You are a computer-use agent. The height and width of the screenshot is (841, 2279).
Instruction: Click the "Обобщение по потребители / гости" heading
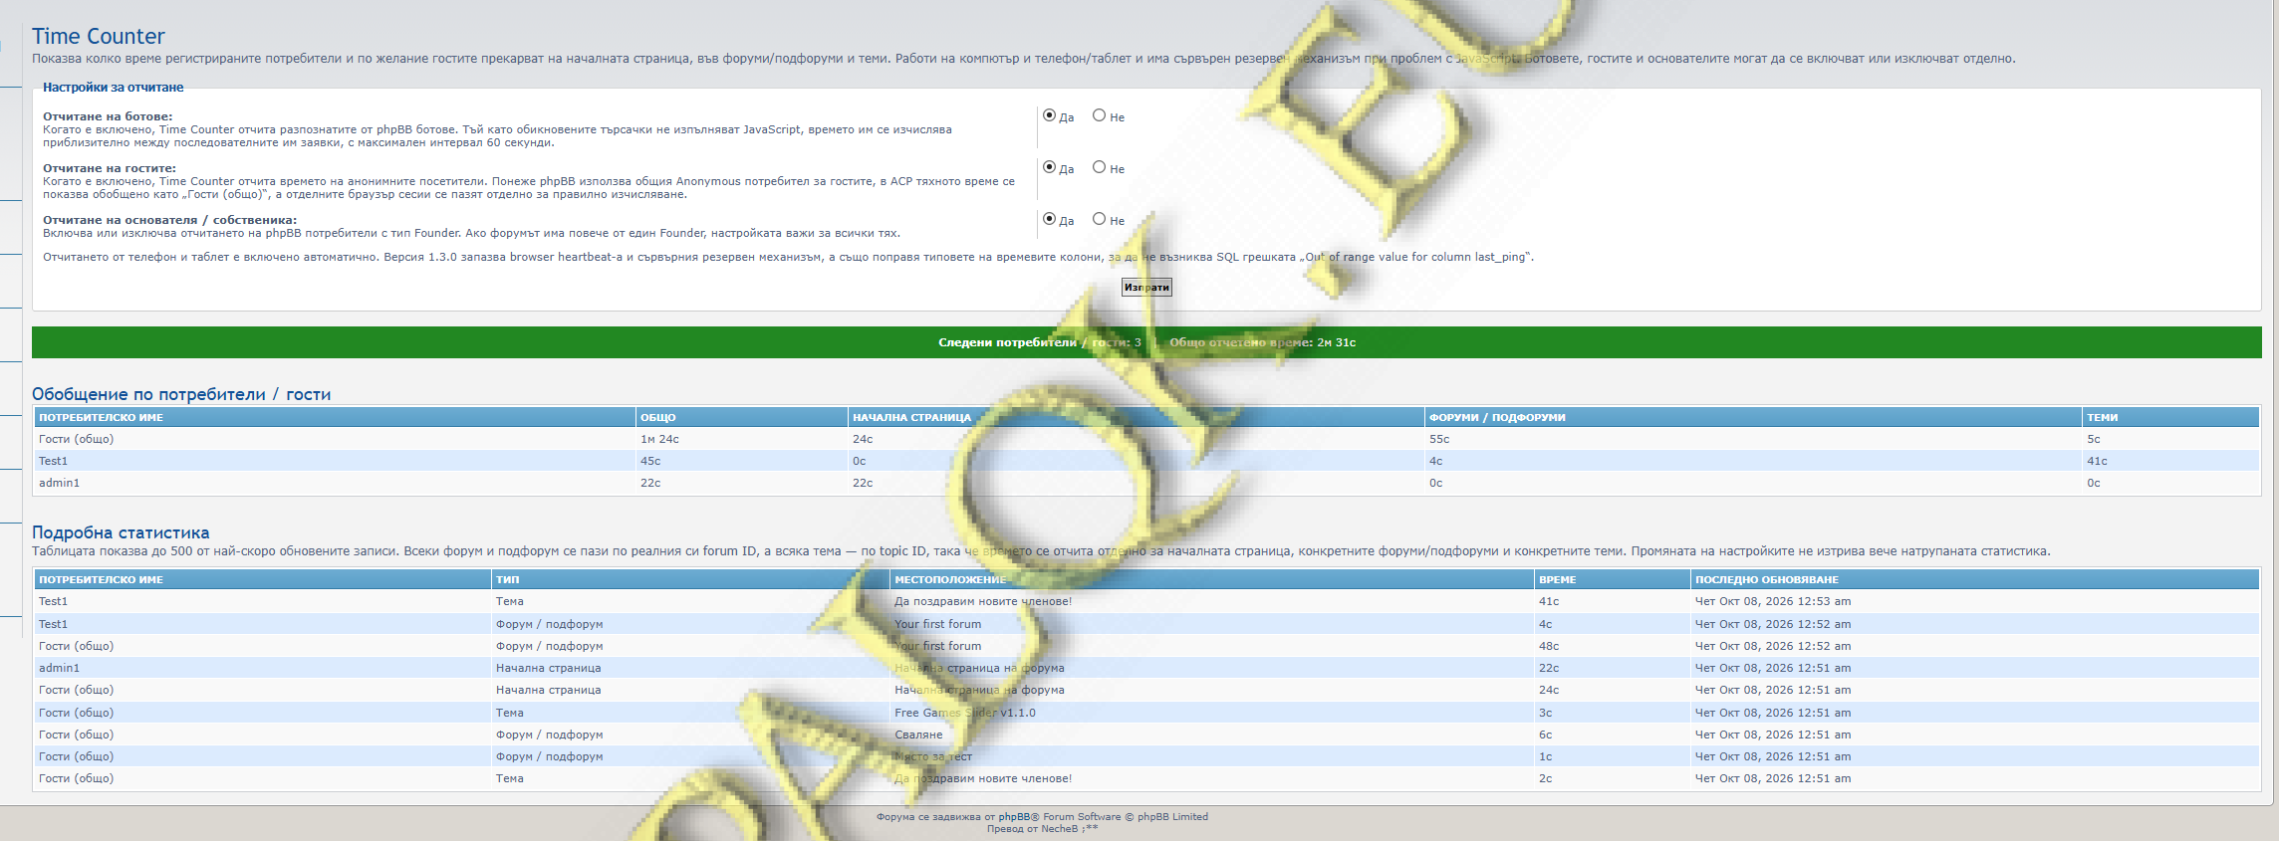(181, 394)
